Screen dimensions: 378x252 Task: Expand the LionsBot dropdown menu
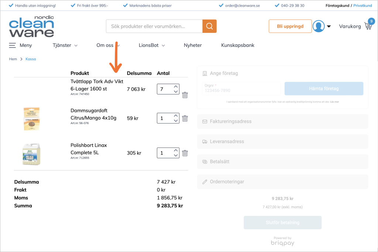coord(151,45)
